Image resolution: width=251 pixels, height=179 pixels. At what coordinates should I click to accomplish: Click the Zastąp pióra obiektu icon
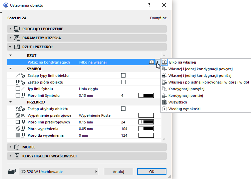click(x=20, y=82)
